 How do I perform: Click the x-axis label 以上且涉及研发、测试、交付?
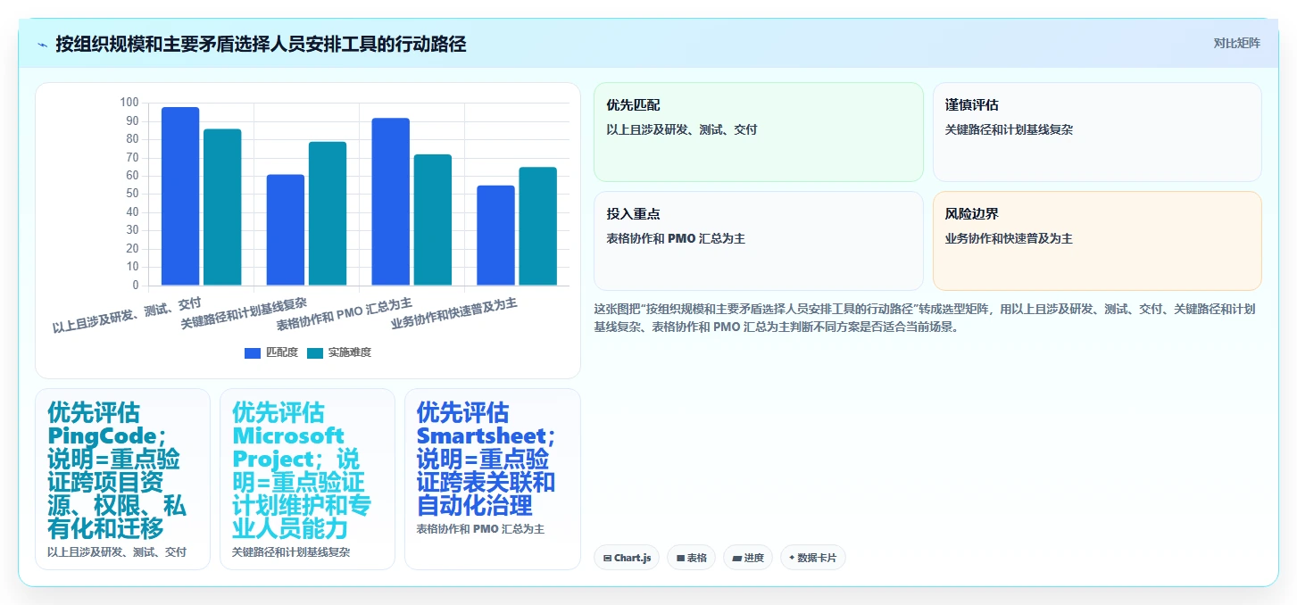127,315
